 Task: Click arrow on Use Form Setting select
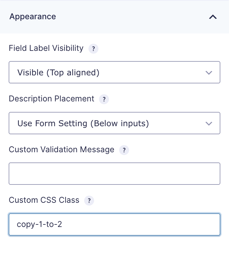point(209,123)
